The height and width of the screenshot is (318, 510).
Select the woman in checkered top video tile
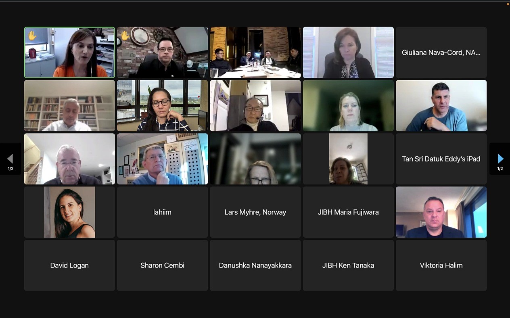[x=162, y=106]
